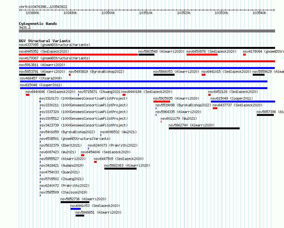The image size is (284, 228).
Task: Select the nsv5913811 Almarri2020 blue bar
Action: (147, 68)
